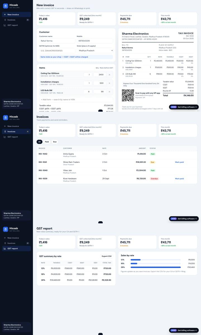Click customer name Shree Ram Traders
Viewport: 201px width, 335px height.
71,162
